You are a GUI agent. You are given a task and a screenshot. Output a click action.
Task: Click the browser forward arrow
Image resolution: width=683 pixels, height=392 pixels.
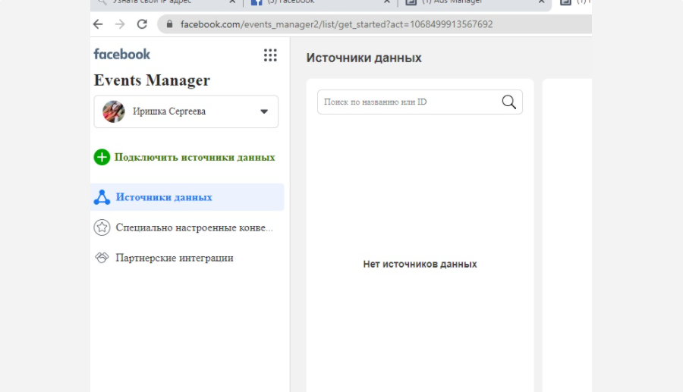pos(120,24)
